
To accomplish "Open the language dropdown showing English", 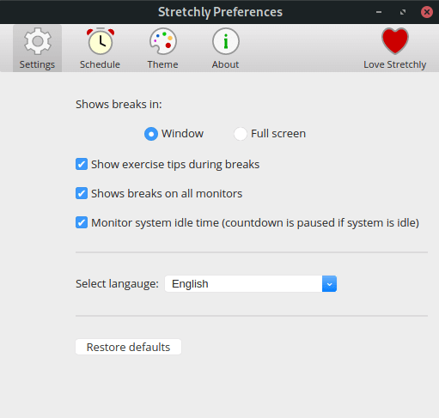I will (251, 284).
